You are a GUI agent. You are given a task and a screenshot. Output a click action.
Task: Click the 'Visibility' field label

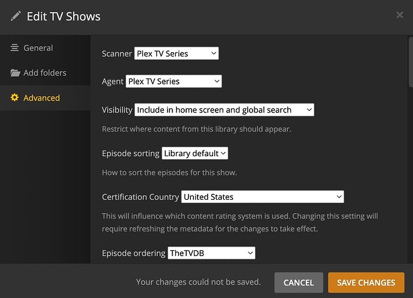pos(117,110)
